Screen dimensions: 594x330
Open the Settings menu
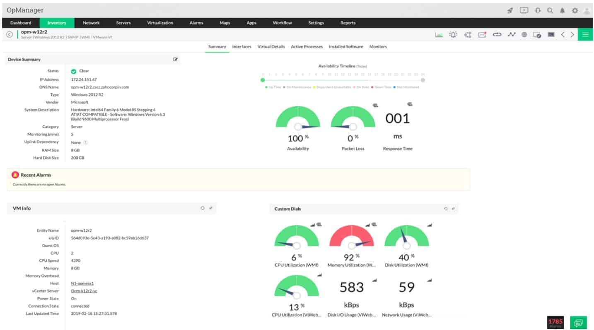pyautogui.click(x=316, y=23)
